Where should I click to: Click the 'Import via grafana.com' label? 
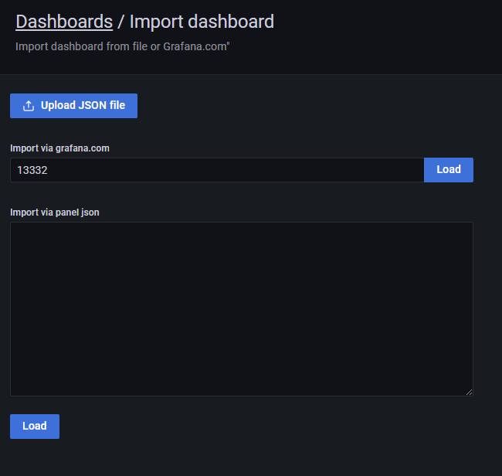59,148
